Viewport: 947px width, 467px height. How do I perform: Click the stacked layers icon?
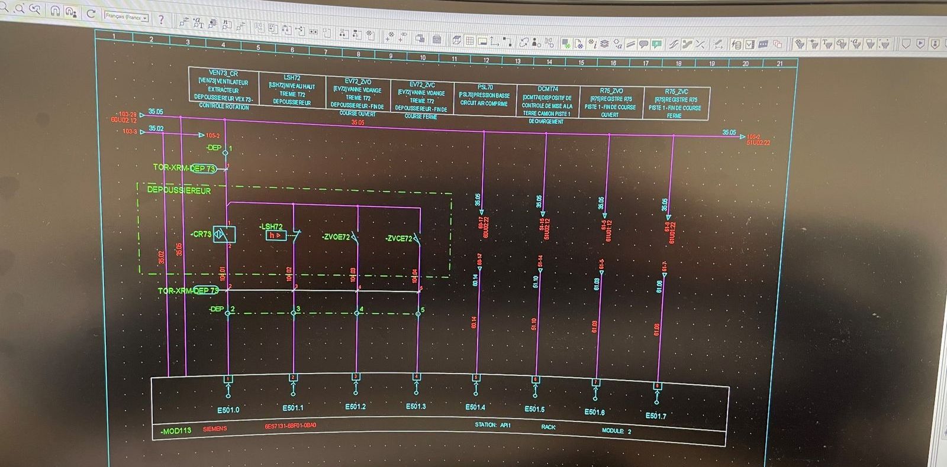[x=604, y=44]
